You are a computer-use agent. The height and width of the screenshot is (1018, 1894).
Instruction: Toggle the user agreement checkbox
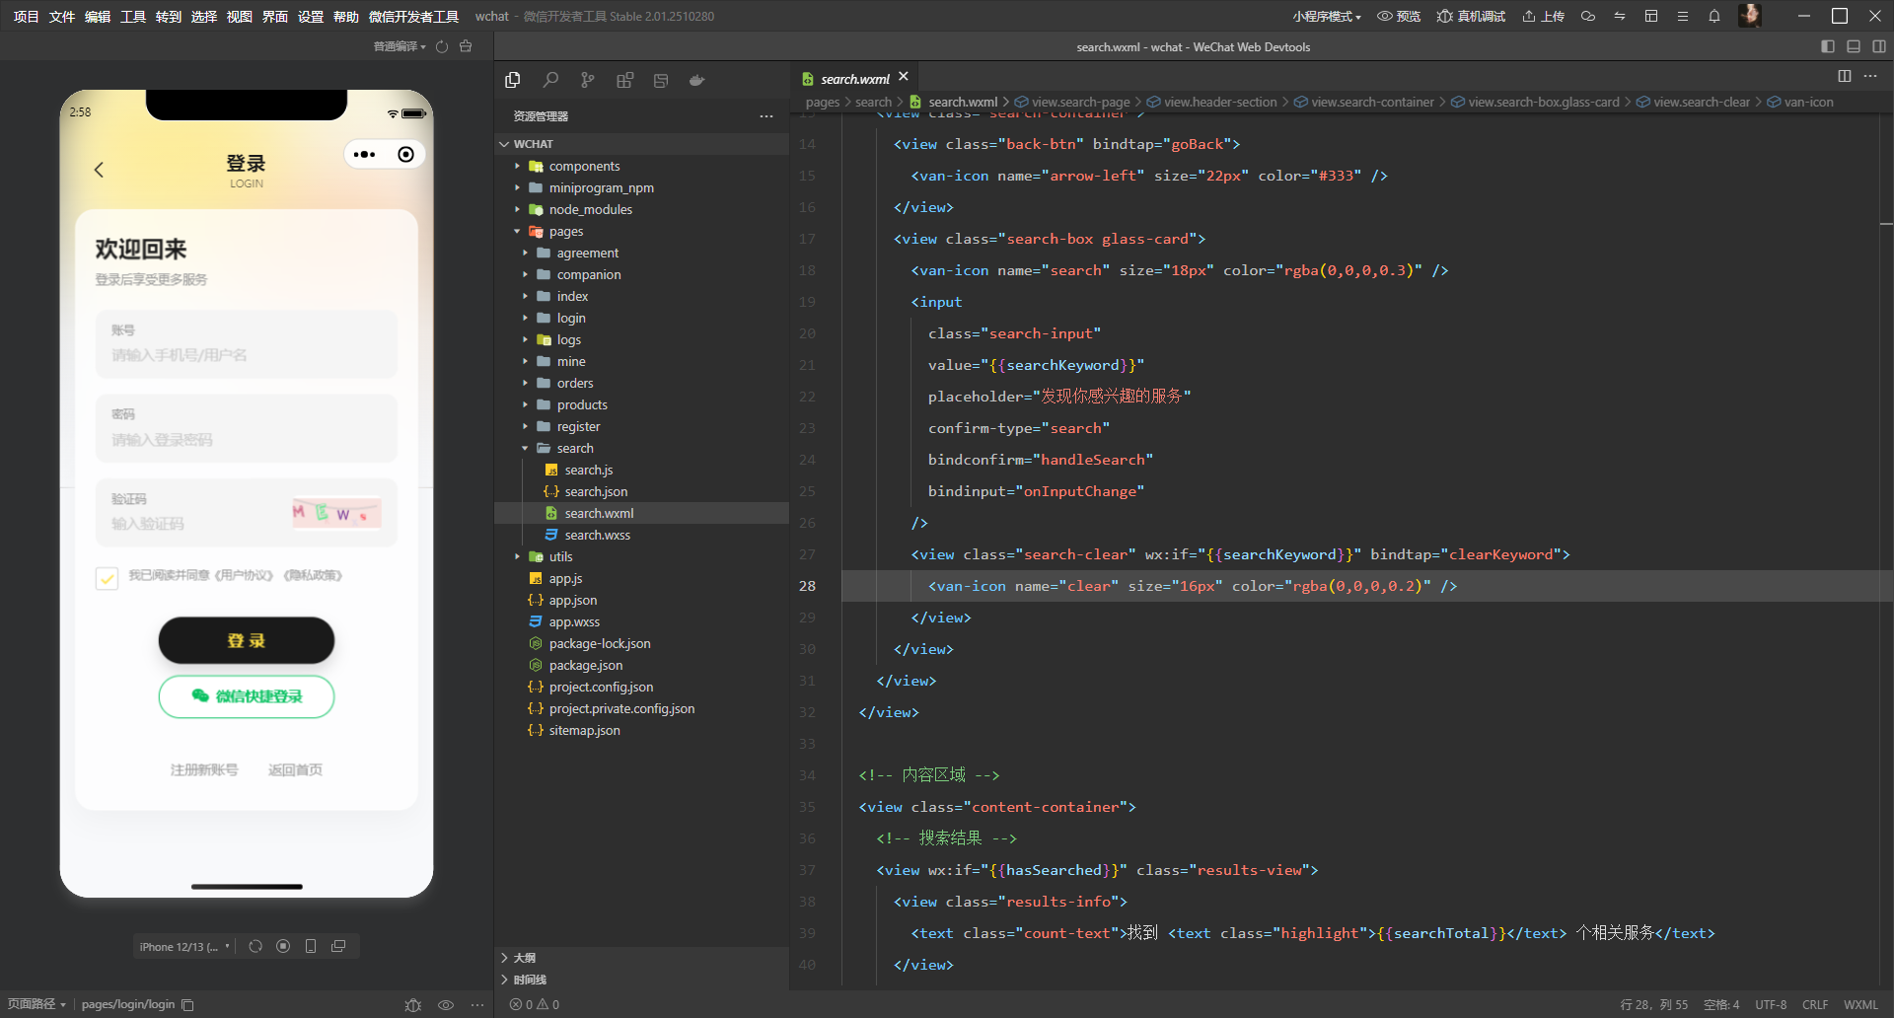coord(107,577)
